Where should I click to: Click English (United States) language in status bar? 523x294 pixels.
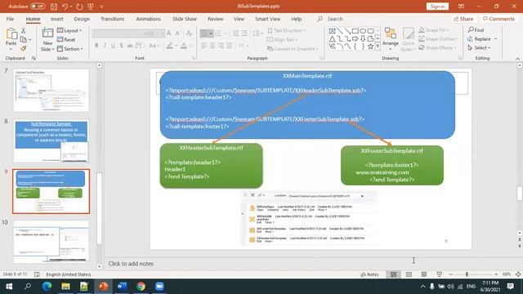tap(69, 274)
